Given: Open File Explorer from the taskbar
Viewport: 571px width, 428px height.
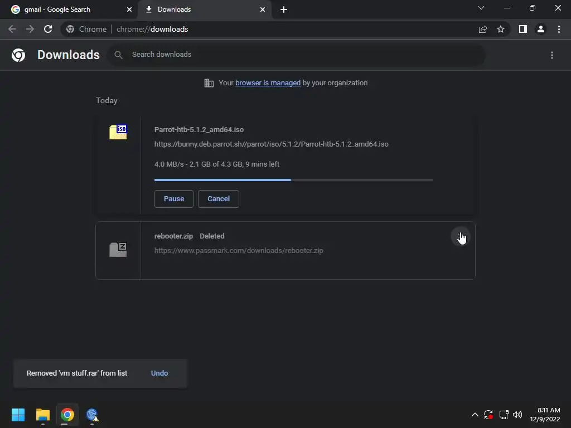Looking at the screenshot, I should tap(42, 415).
